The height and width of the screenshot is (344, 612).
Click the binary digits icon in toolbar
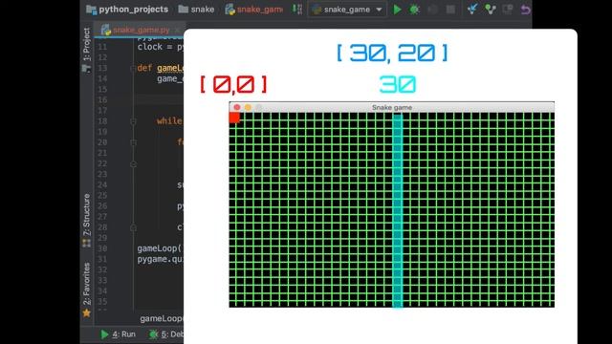pyautogui.click(x=297, y=9)
